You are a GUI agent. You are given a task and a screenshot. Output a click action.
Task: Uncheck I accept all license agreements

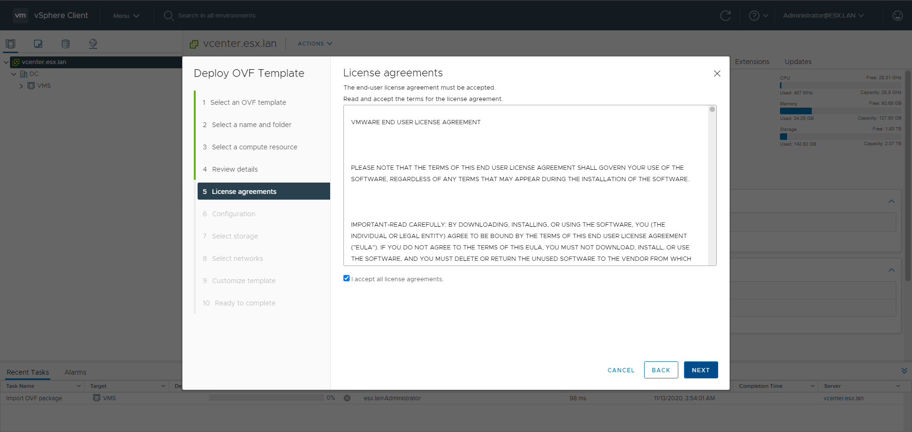click(x=346, y=278)
